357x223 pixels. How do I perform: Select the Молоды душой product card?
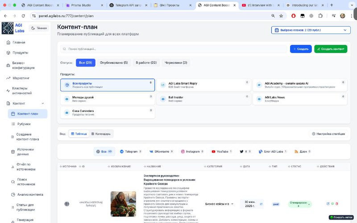click(x=108, y=99)
